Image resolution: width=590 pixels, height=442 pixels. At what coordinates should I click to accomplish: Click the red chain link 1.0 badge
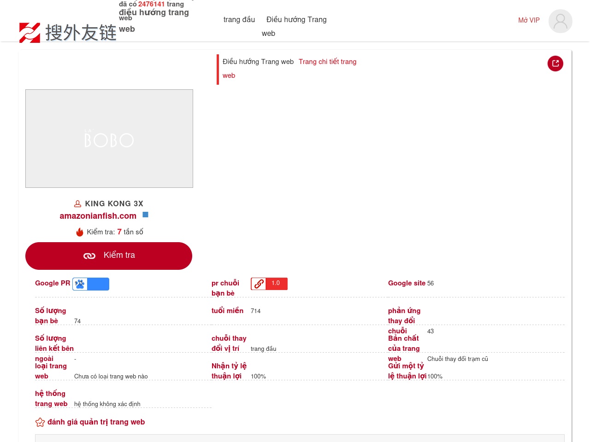[269, 284]
